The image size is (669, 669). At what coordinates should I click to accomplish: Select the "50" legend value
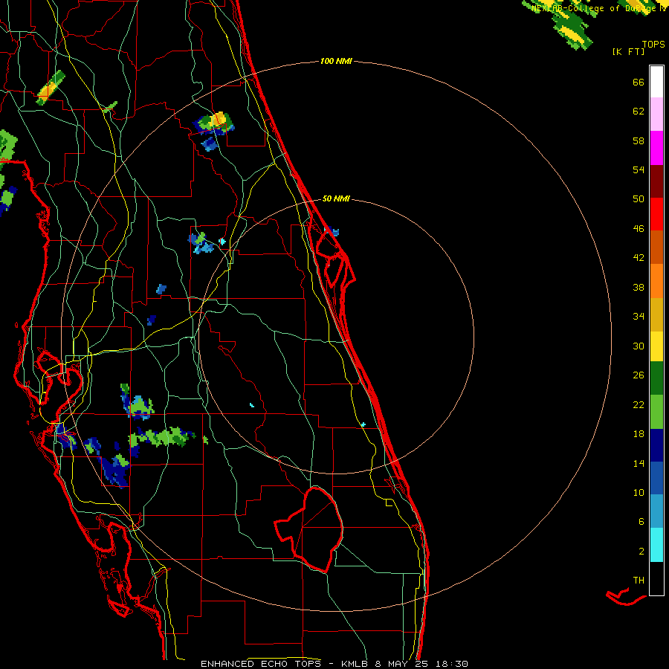639,199
